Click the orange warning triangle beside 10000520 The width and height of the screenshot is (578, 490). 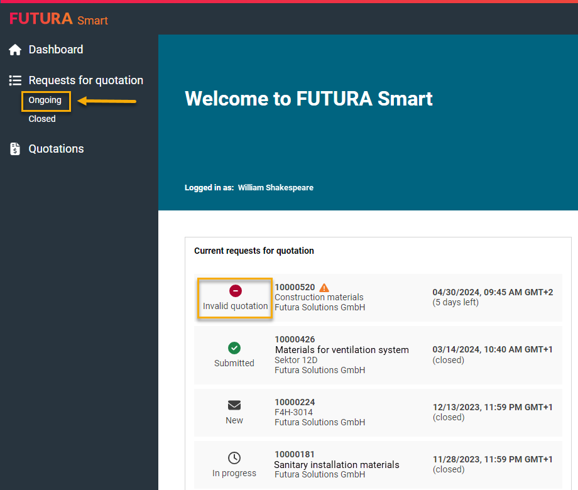tap(324, 288)
